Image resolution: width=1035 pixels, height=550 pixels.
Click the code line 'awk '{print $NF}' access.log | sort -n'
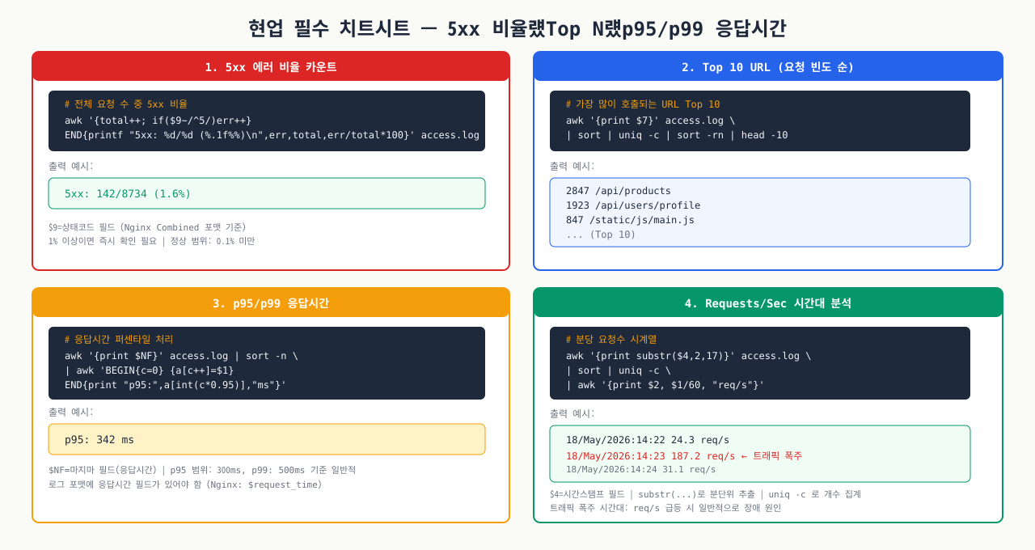(181, 355)
